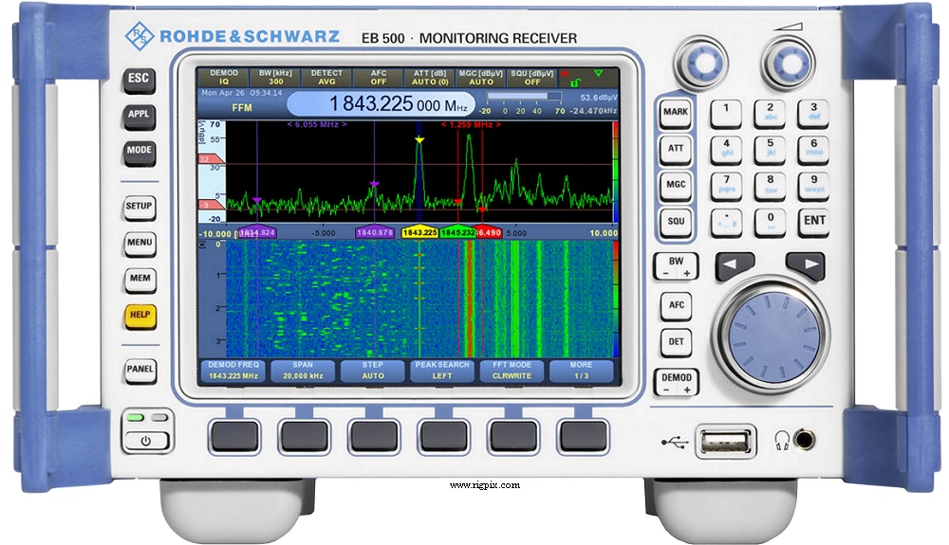Select the PEAK SEARCH LEFT softkey
Screen dimensions: 949x545
[442, 371]
